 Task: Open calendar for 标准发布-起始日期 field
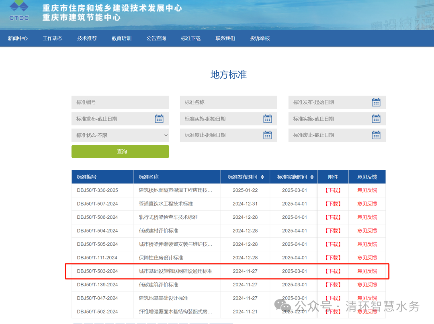tap(376, 102)
